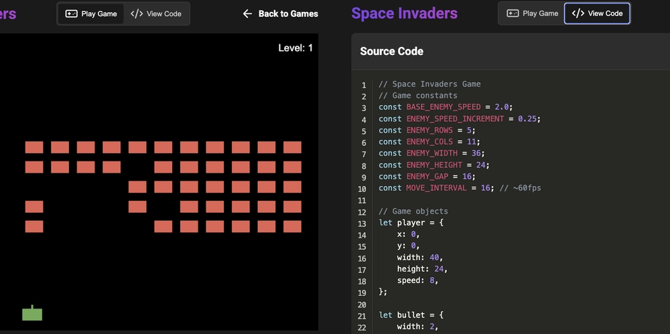Image resolution: width=670 pixels, height=334 pixels.
Task: Click the Play Game tab in left window
Action: 91,13
